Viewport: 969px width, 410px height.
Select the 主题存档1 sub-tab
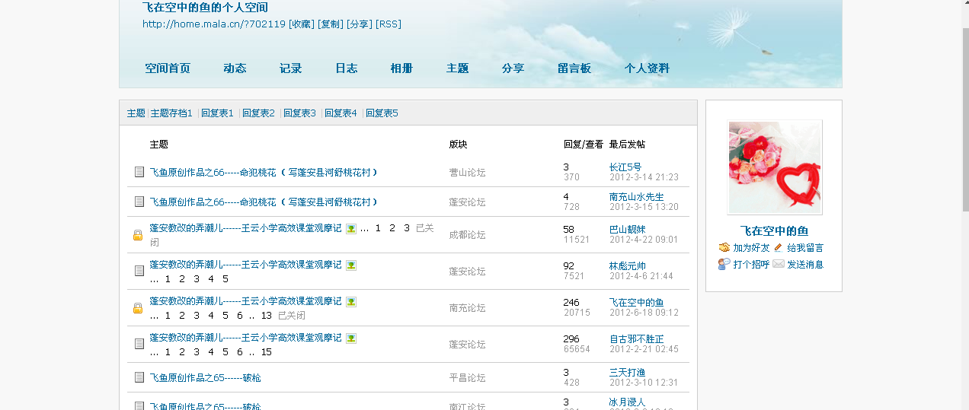point(171,113)
